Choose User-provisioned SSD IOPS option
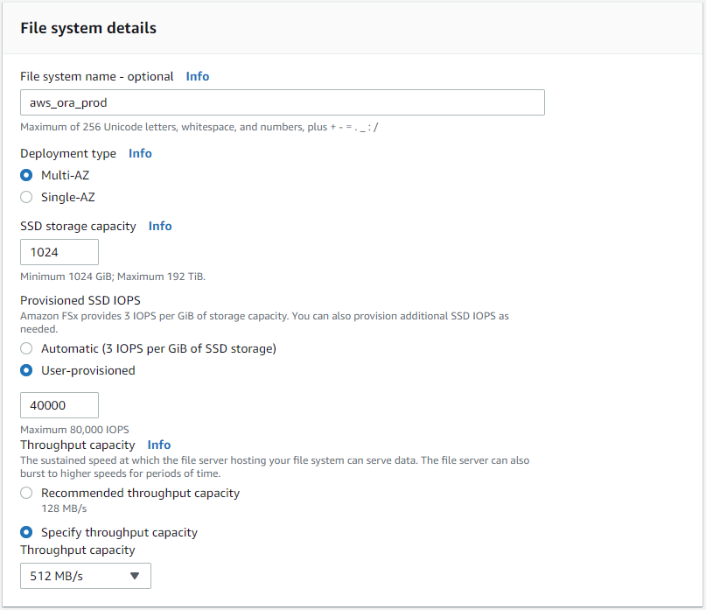706x610 pixels. point(27,370)
